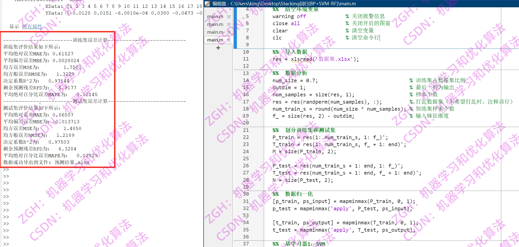This screenshot has width=519, height=247.
Task: Switch to the second main.m tab
Action: [215, 24]
